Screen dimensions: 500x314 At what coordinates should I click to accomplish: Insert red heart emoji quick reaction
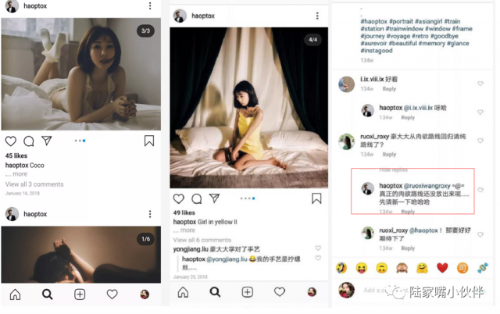click(x=442, y=268)
